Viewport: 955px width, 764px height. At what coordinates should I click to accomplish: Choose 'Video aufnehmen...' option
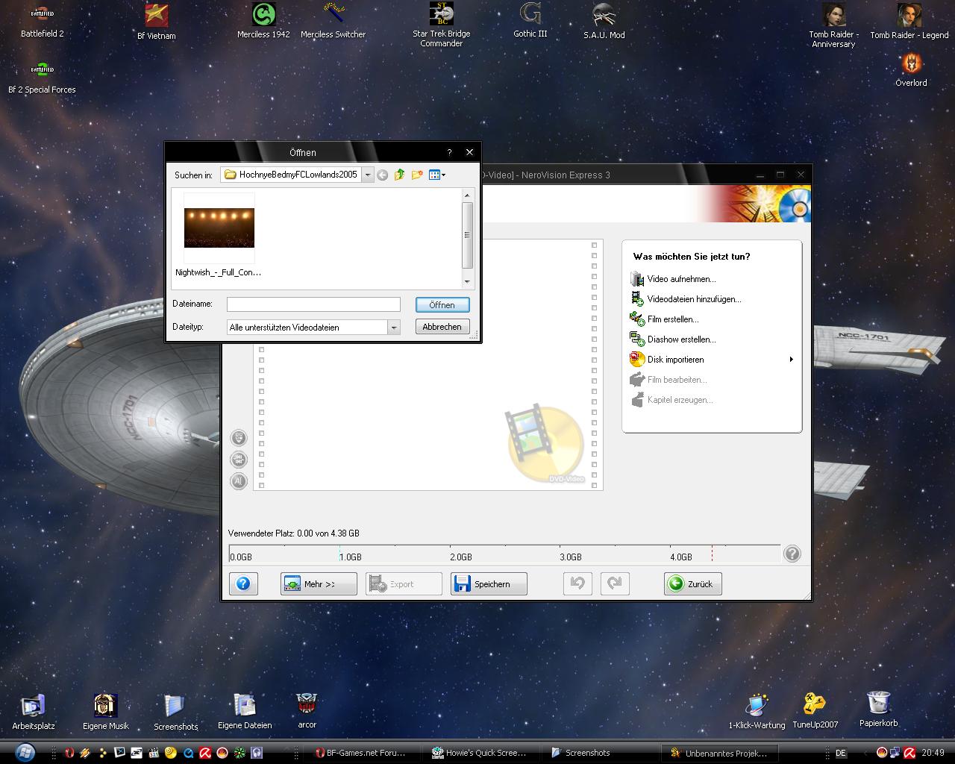680,279
